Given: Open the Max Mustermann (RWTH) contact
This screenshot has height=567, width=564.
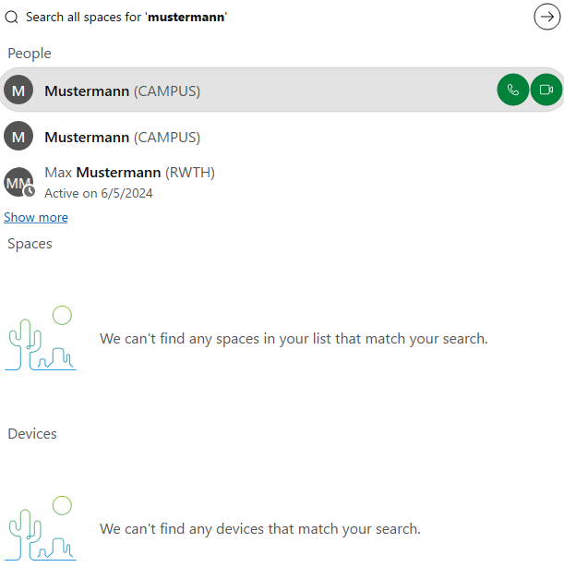Looking at the screenshot, I should point(129,173).
